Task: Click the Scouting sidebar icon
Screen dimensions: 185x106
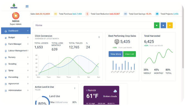Action: (x=6, y=64)
